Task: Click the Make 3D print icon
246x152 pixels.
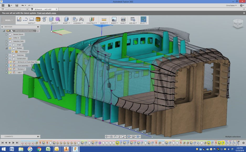Action: pos(123,19)
